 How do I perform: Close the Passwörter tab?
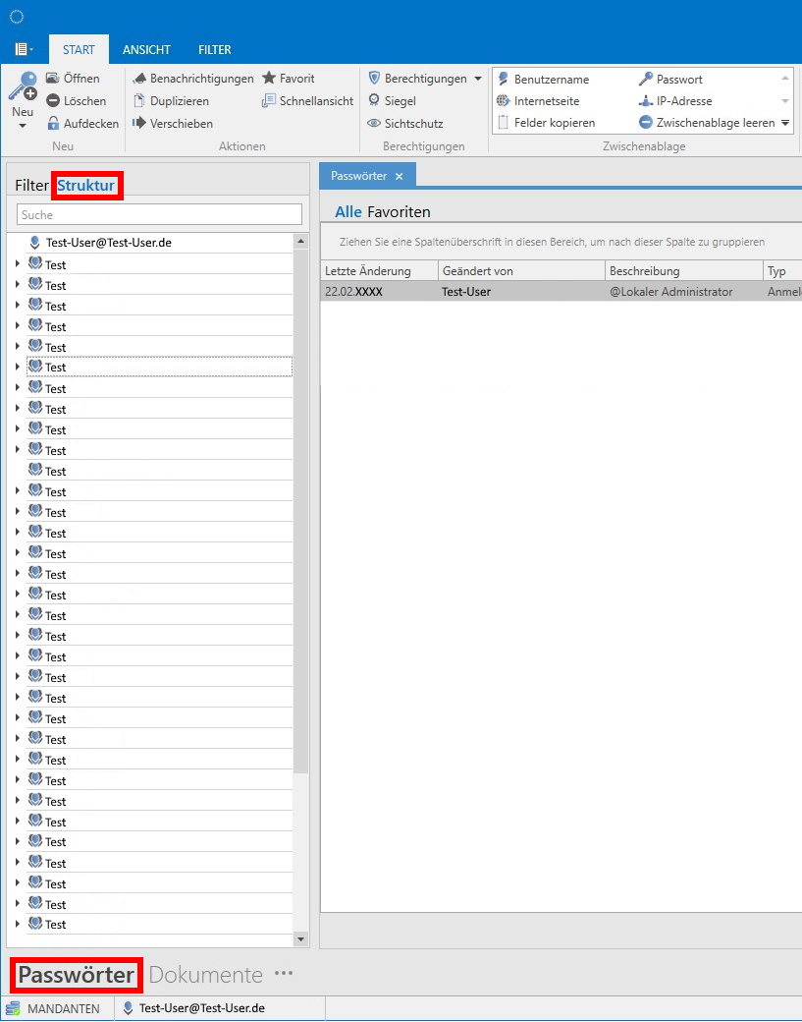click(399, 176)
